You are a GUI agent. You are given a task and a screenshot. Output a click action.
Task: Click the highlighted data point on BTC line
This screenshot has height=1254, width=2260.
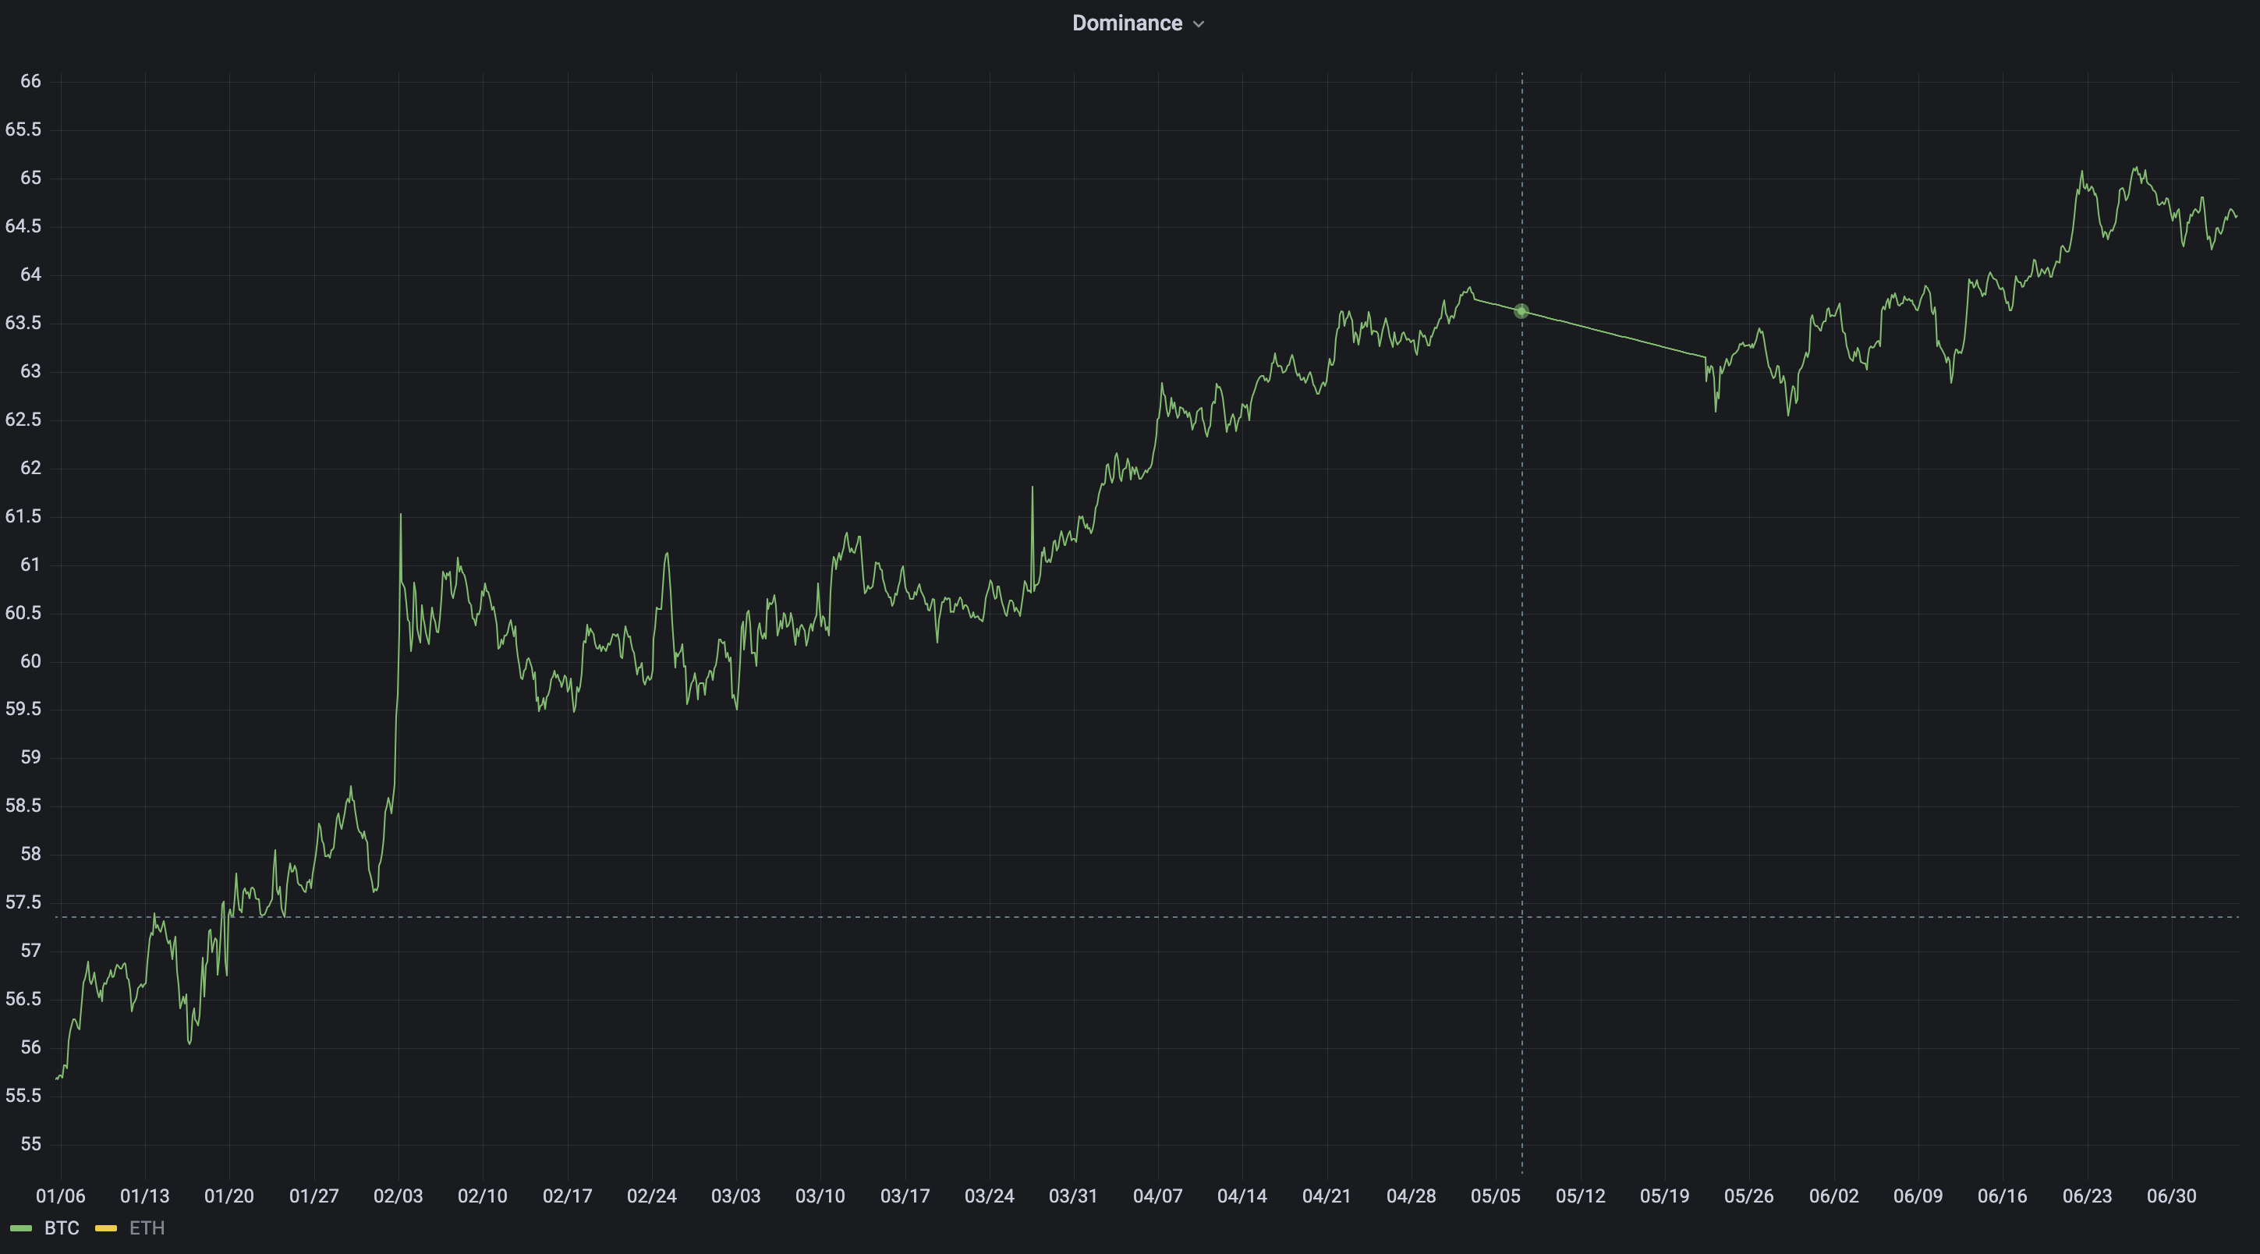coord(1521,311)
